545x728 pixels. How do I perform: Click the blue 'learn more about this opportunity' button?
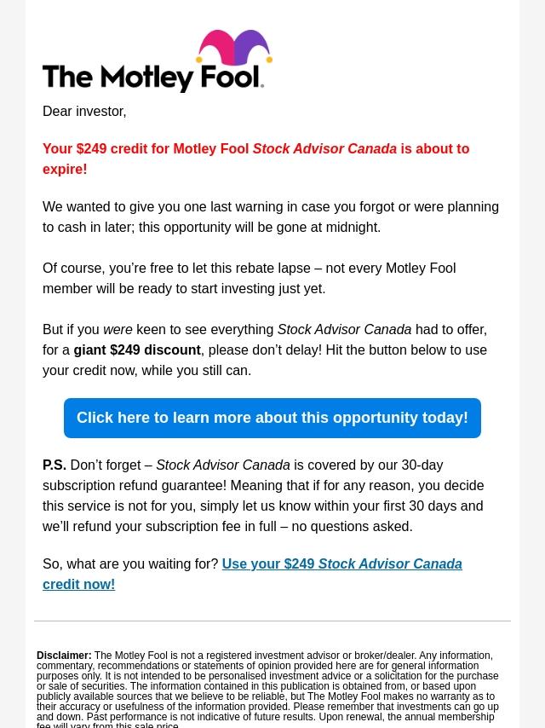point(272,418)
